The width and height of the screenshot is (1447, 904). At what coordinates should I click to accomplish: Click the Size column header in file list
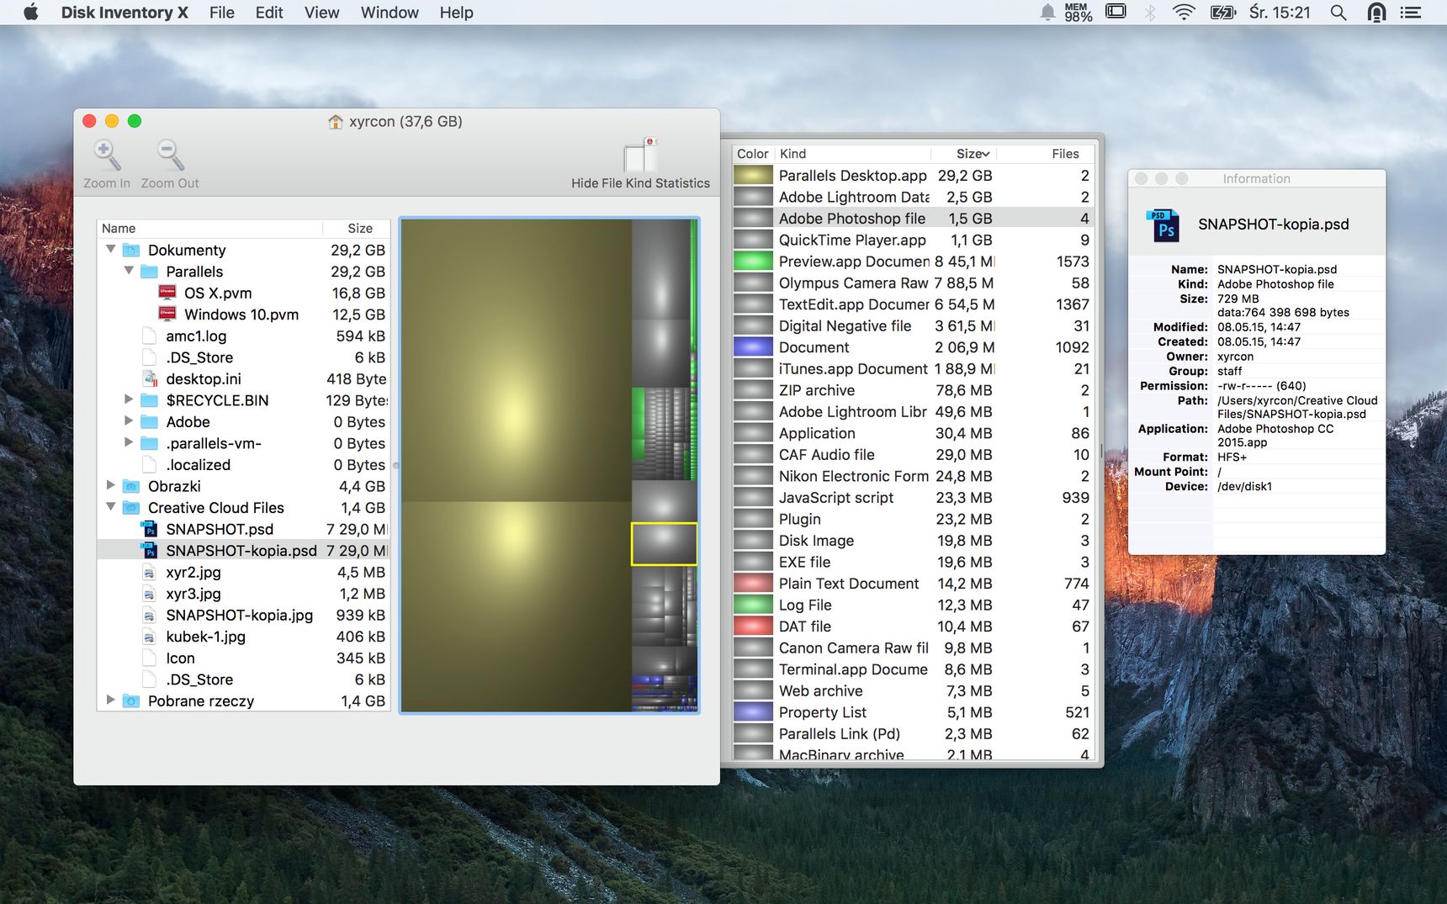(x=357, y=229)
